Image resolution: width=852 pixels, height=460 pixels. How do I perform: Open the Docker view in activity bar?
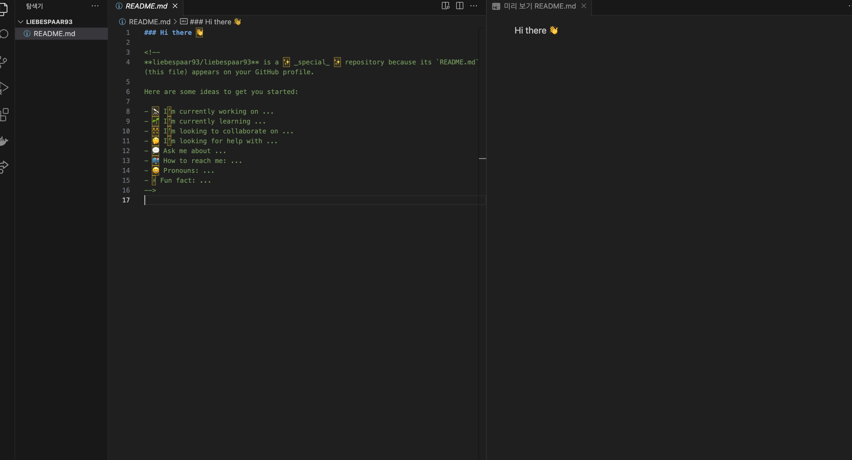point(3,141)
